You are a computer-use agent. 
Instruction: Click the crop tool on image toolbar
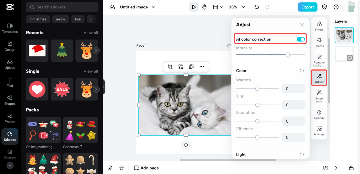[170, 67]
